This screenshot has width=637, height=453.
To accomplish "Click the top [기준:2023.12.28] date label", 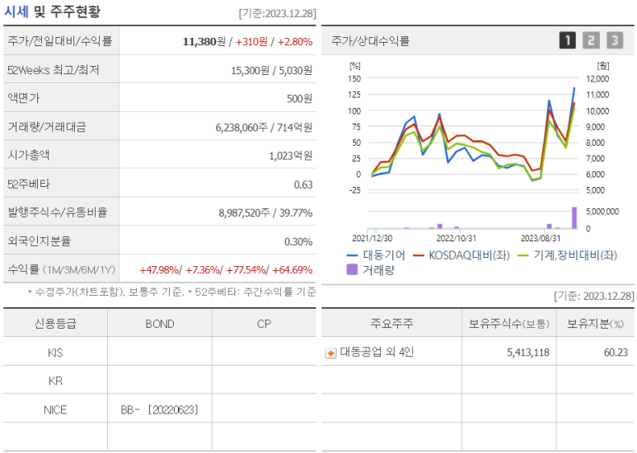I will pyautogui.click(x=278, y=13).
